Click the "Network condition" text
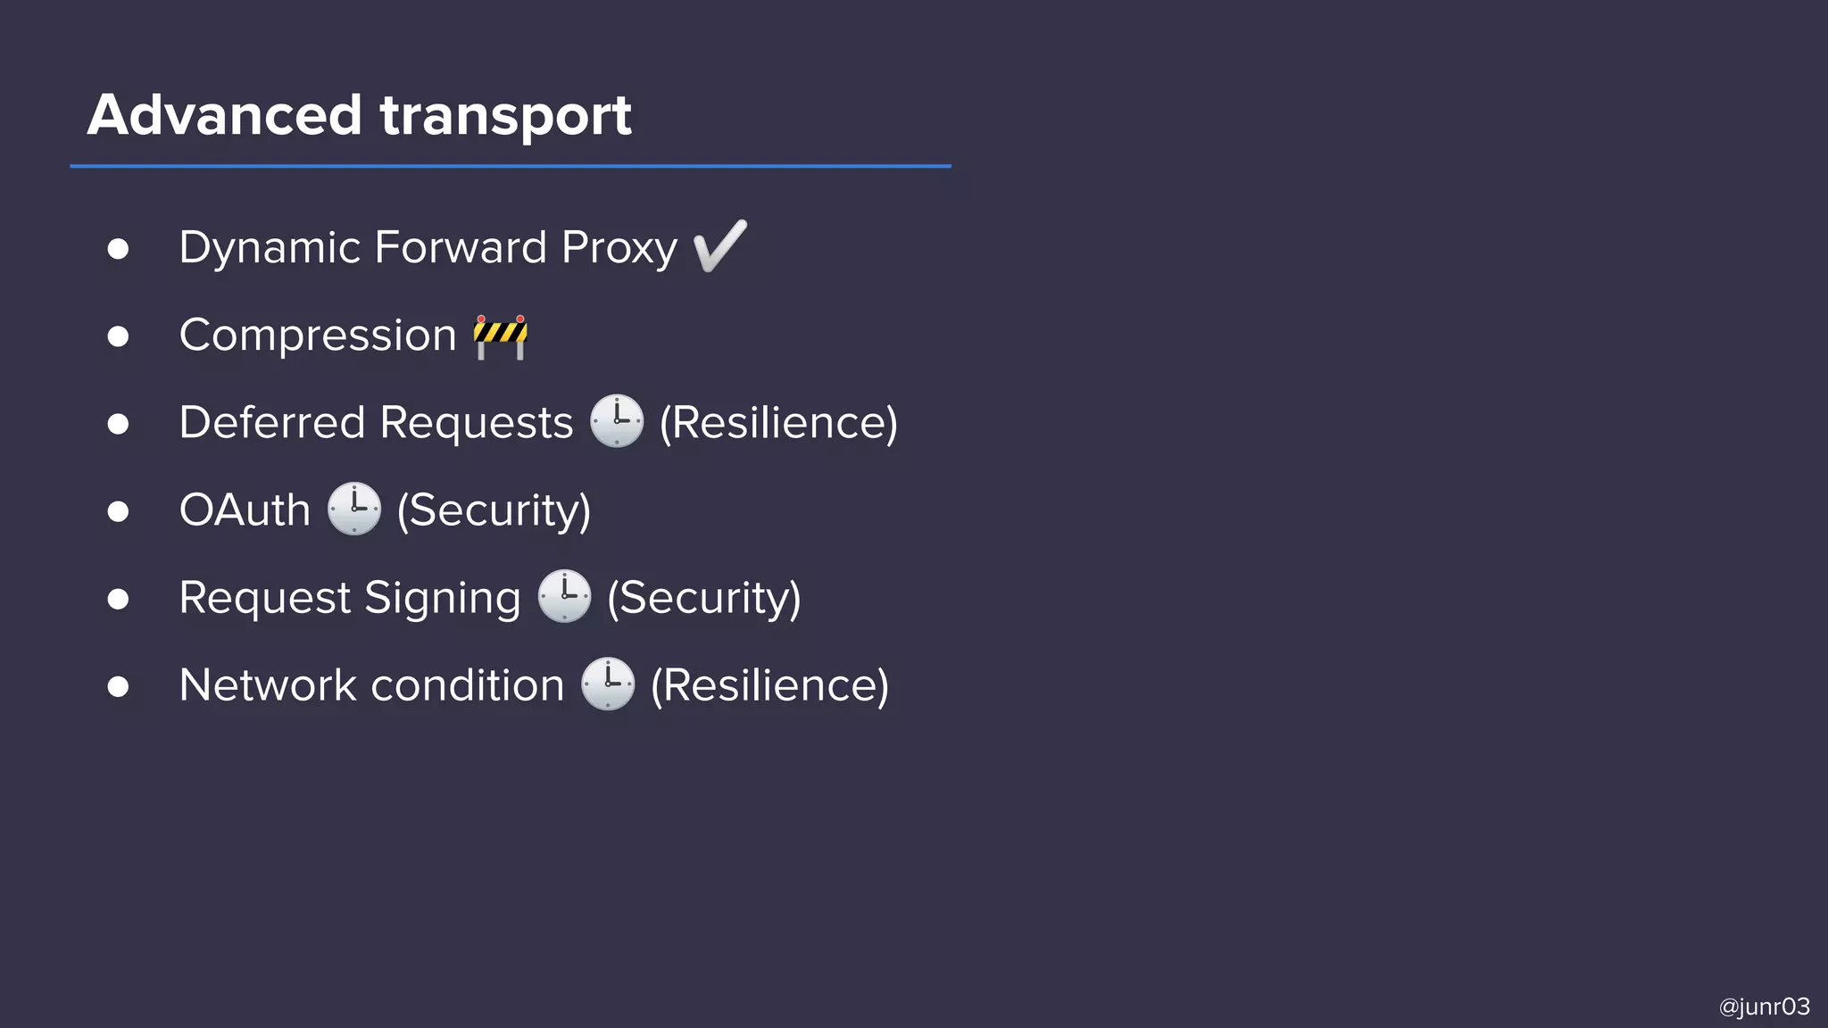The width and height of the screenshot is (1828, 1028). point(371,685)
